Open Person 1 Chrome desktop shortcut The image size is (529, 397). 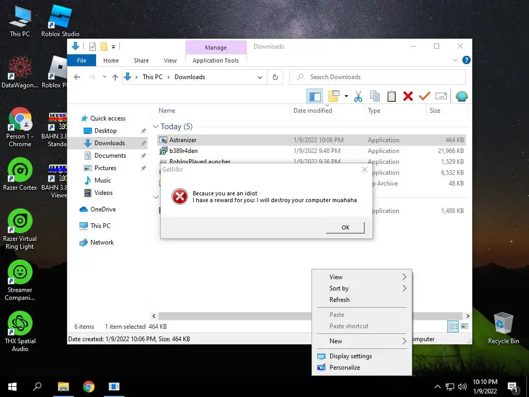20,127
